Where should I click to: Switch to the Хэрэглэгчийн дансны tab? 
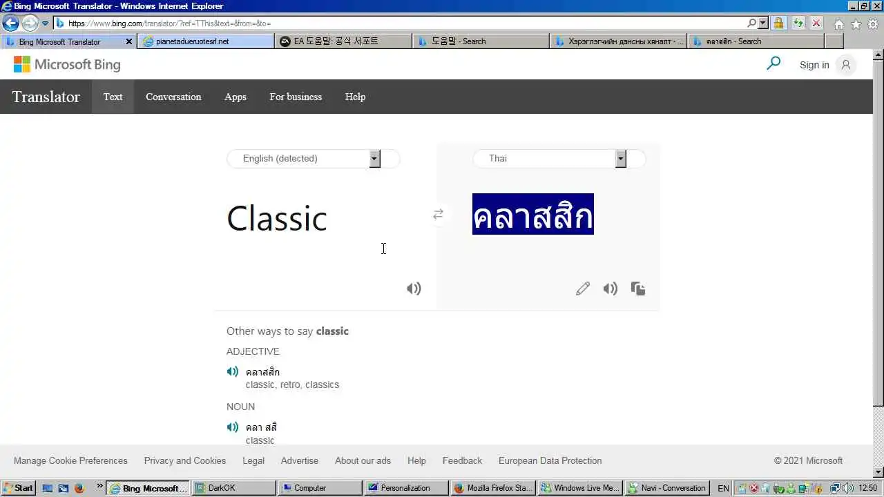[x=619, y=41]
